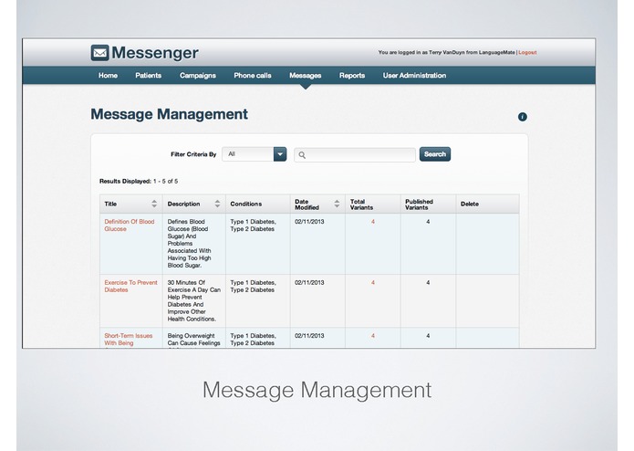
Task: Click the Search button
Action: (434, 154)
